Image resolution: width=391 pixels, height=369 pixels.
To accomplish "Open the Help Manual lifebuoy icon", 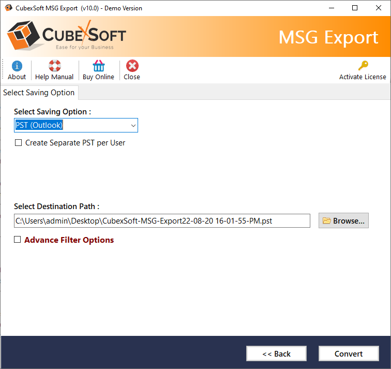I will (x=54, y=66).
